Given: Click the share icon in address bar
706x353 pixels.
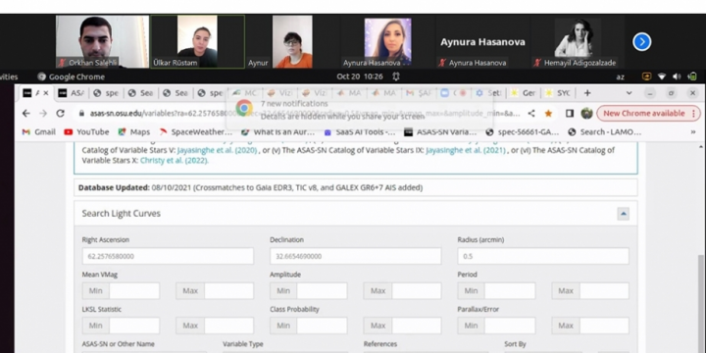Looking at the screenshot, I should pos(531,114).
